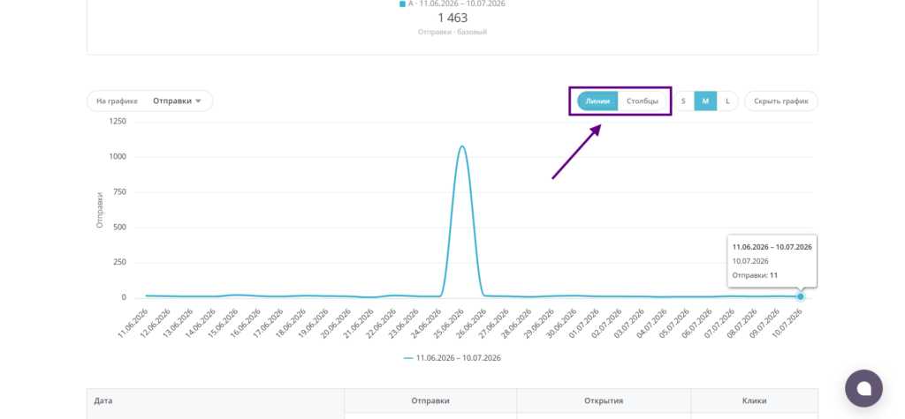Viewport: 905px width, 419px height.
Task: Click the chart peak at 25.06.2026
Action: (x=461, y=146)
